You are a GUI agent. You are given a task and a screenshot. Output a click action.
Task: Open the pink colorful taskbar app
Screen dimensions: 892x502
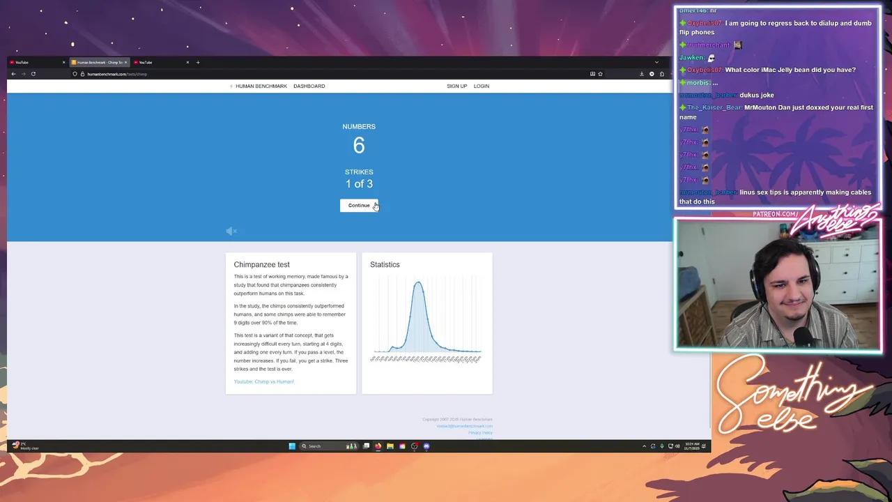coord(402,446)
